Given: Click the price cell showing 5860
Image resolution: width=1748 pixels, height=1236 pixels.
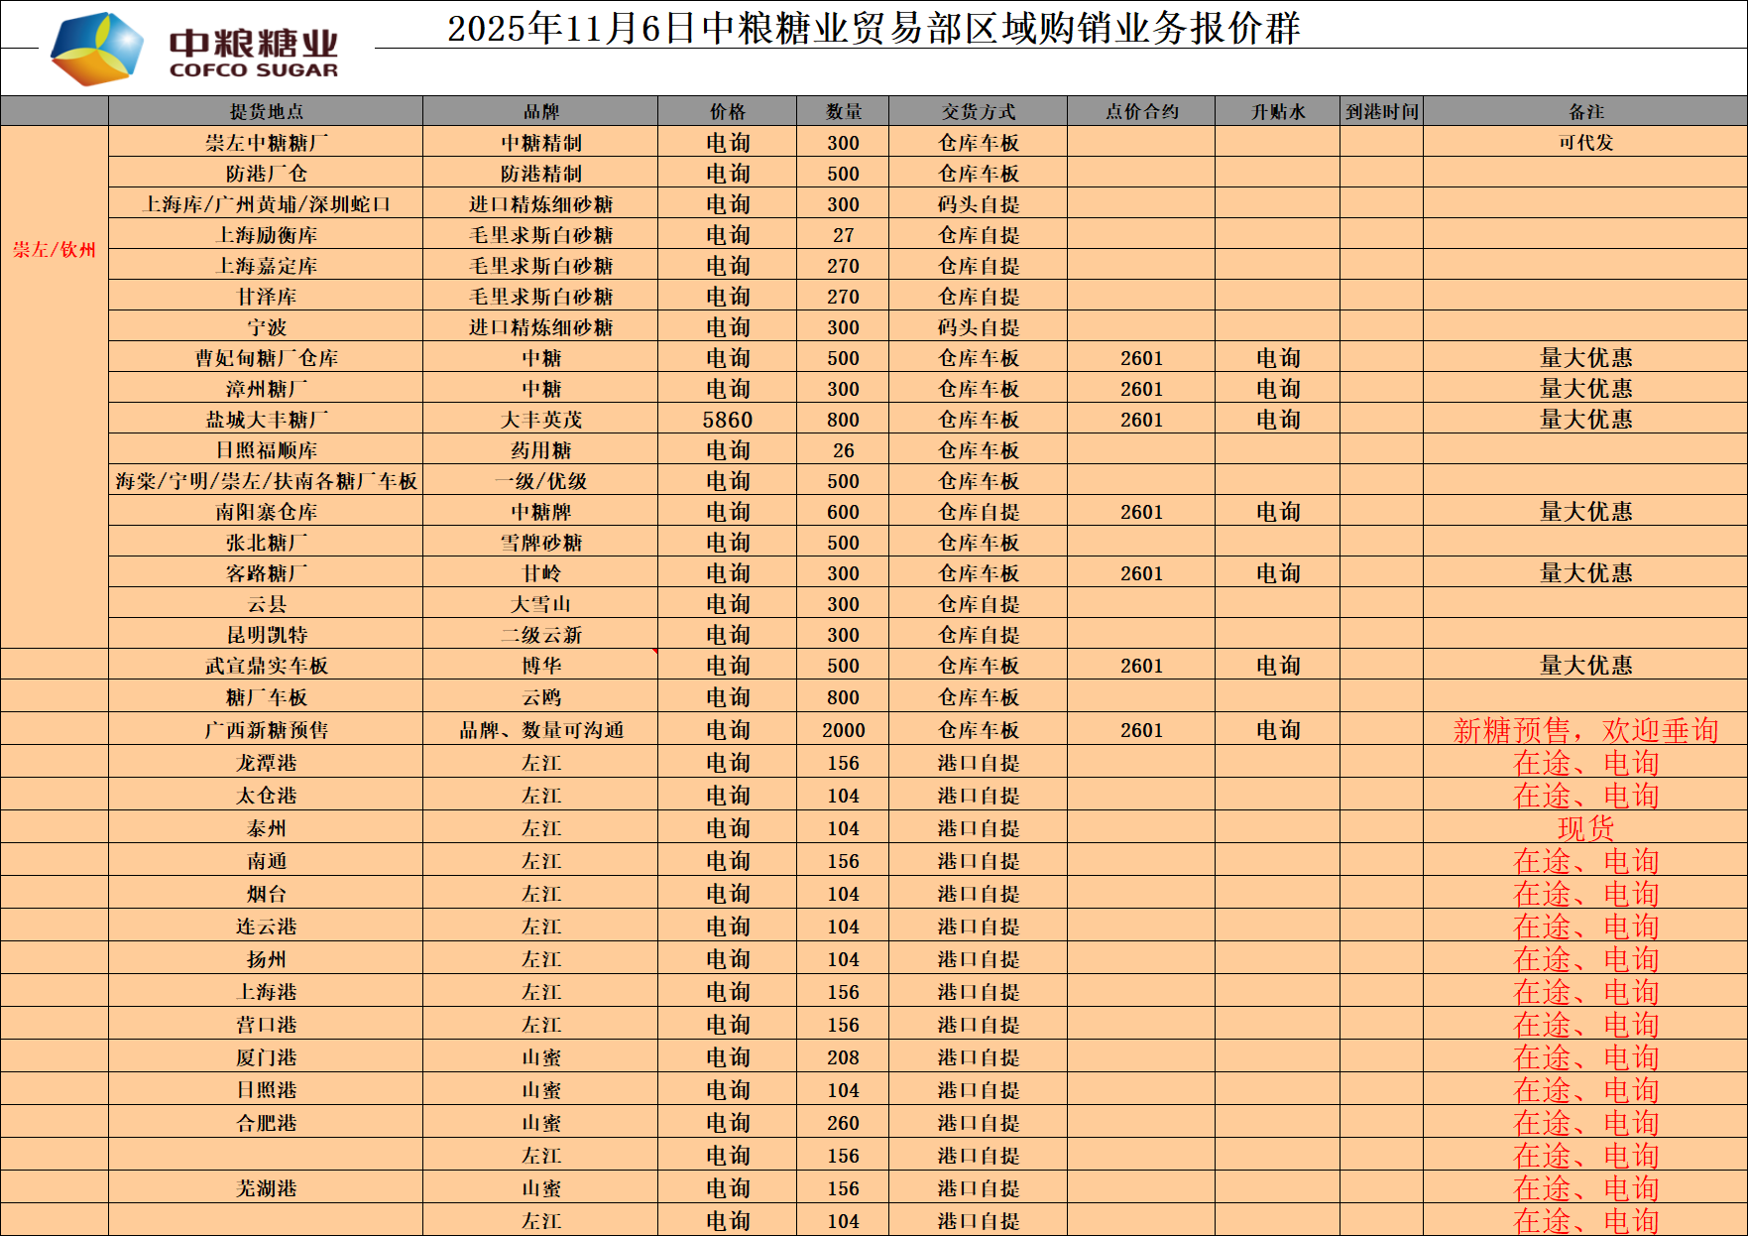Looking at the screenshot, I should (727, 420).
